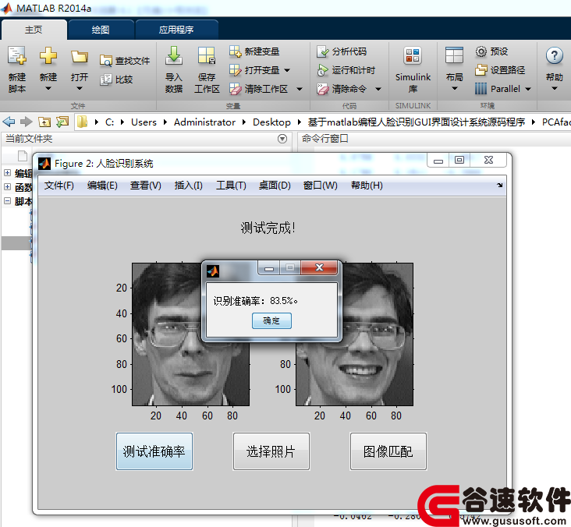The width and height of the screenshot is (571, 527).
Task: Click the 布局 (Layout) icon
Action: (x=454, y=55)
